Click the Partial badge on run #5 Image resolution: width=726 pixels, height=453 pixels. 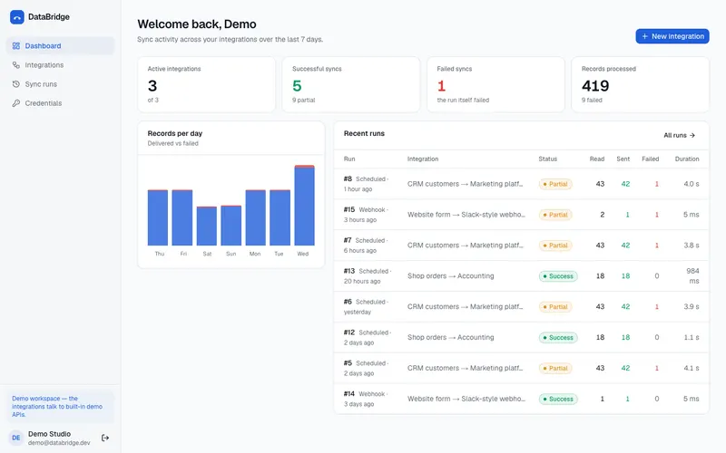pyautogui.click(x=555, y=369)
